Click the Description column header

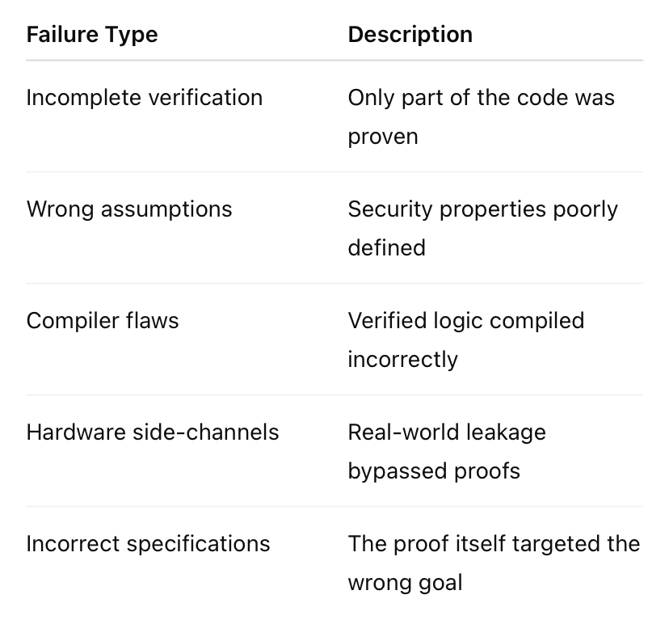(x=410, y=35)
